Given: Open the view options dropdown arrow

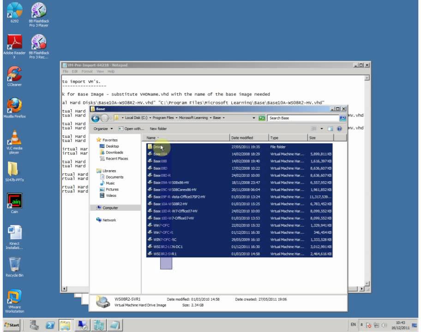Looking at the screenshot, I should tap(321, 129).
